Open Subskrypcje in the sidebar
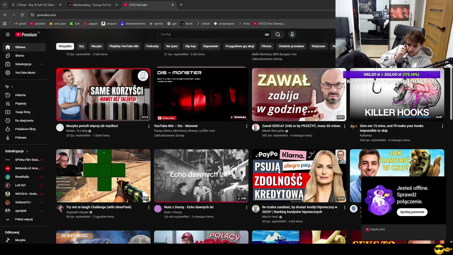 (24, 64)
